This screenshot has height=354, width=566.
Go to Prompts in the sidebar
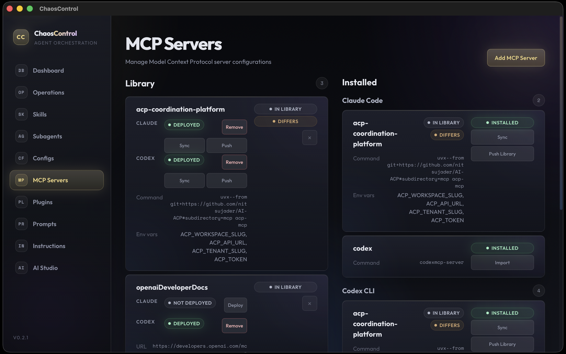click(x=57, y=224)
